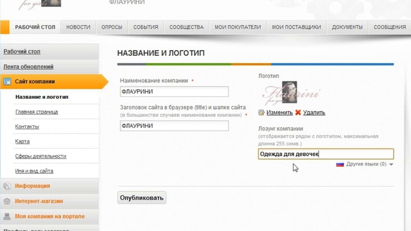Click the Russian flag language icon

coord(340,164)
